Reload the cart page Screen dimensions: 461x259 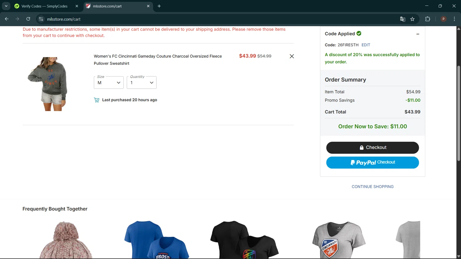tap(28, 19)
